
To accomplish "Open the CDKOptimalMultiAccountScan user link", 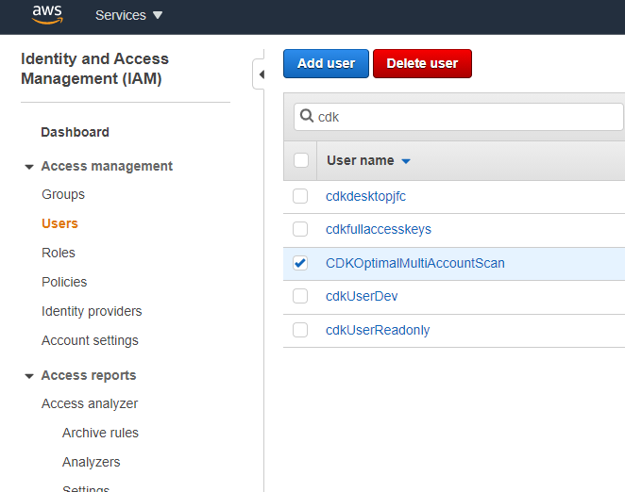I will [415, 263].
